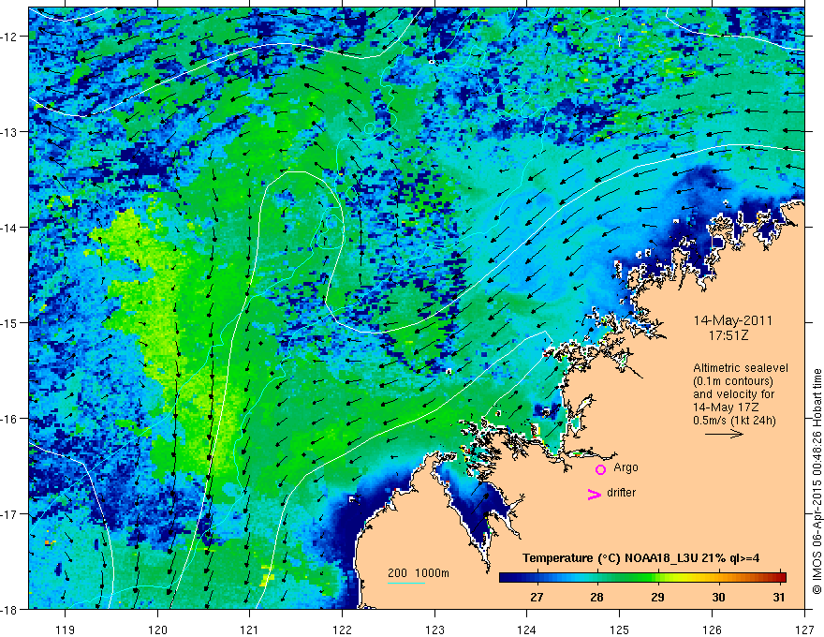
Task: Click the 'drifter' legend label
Action: pos(621,493)
